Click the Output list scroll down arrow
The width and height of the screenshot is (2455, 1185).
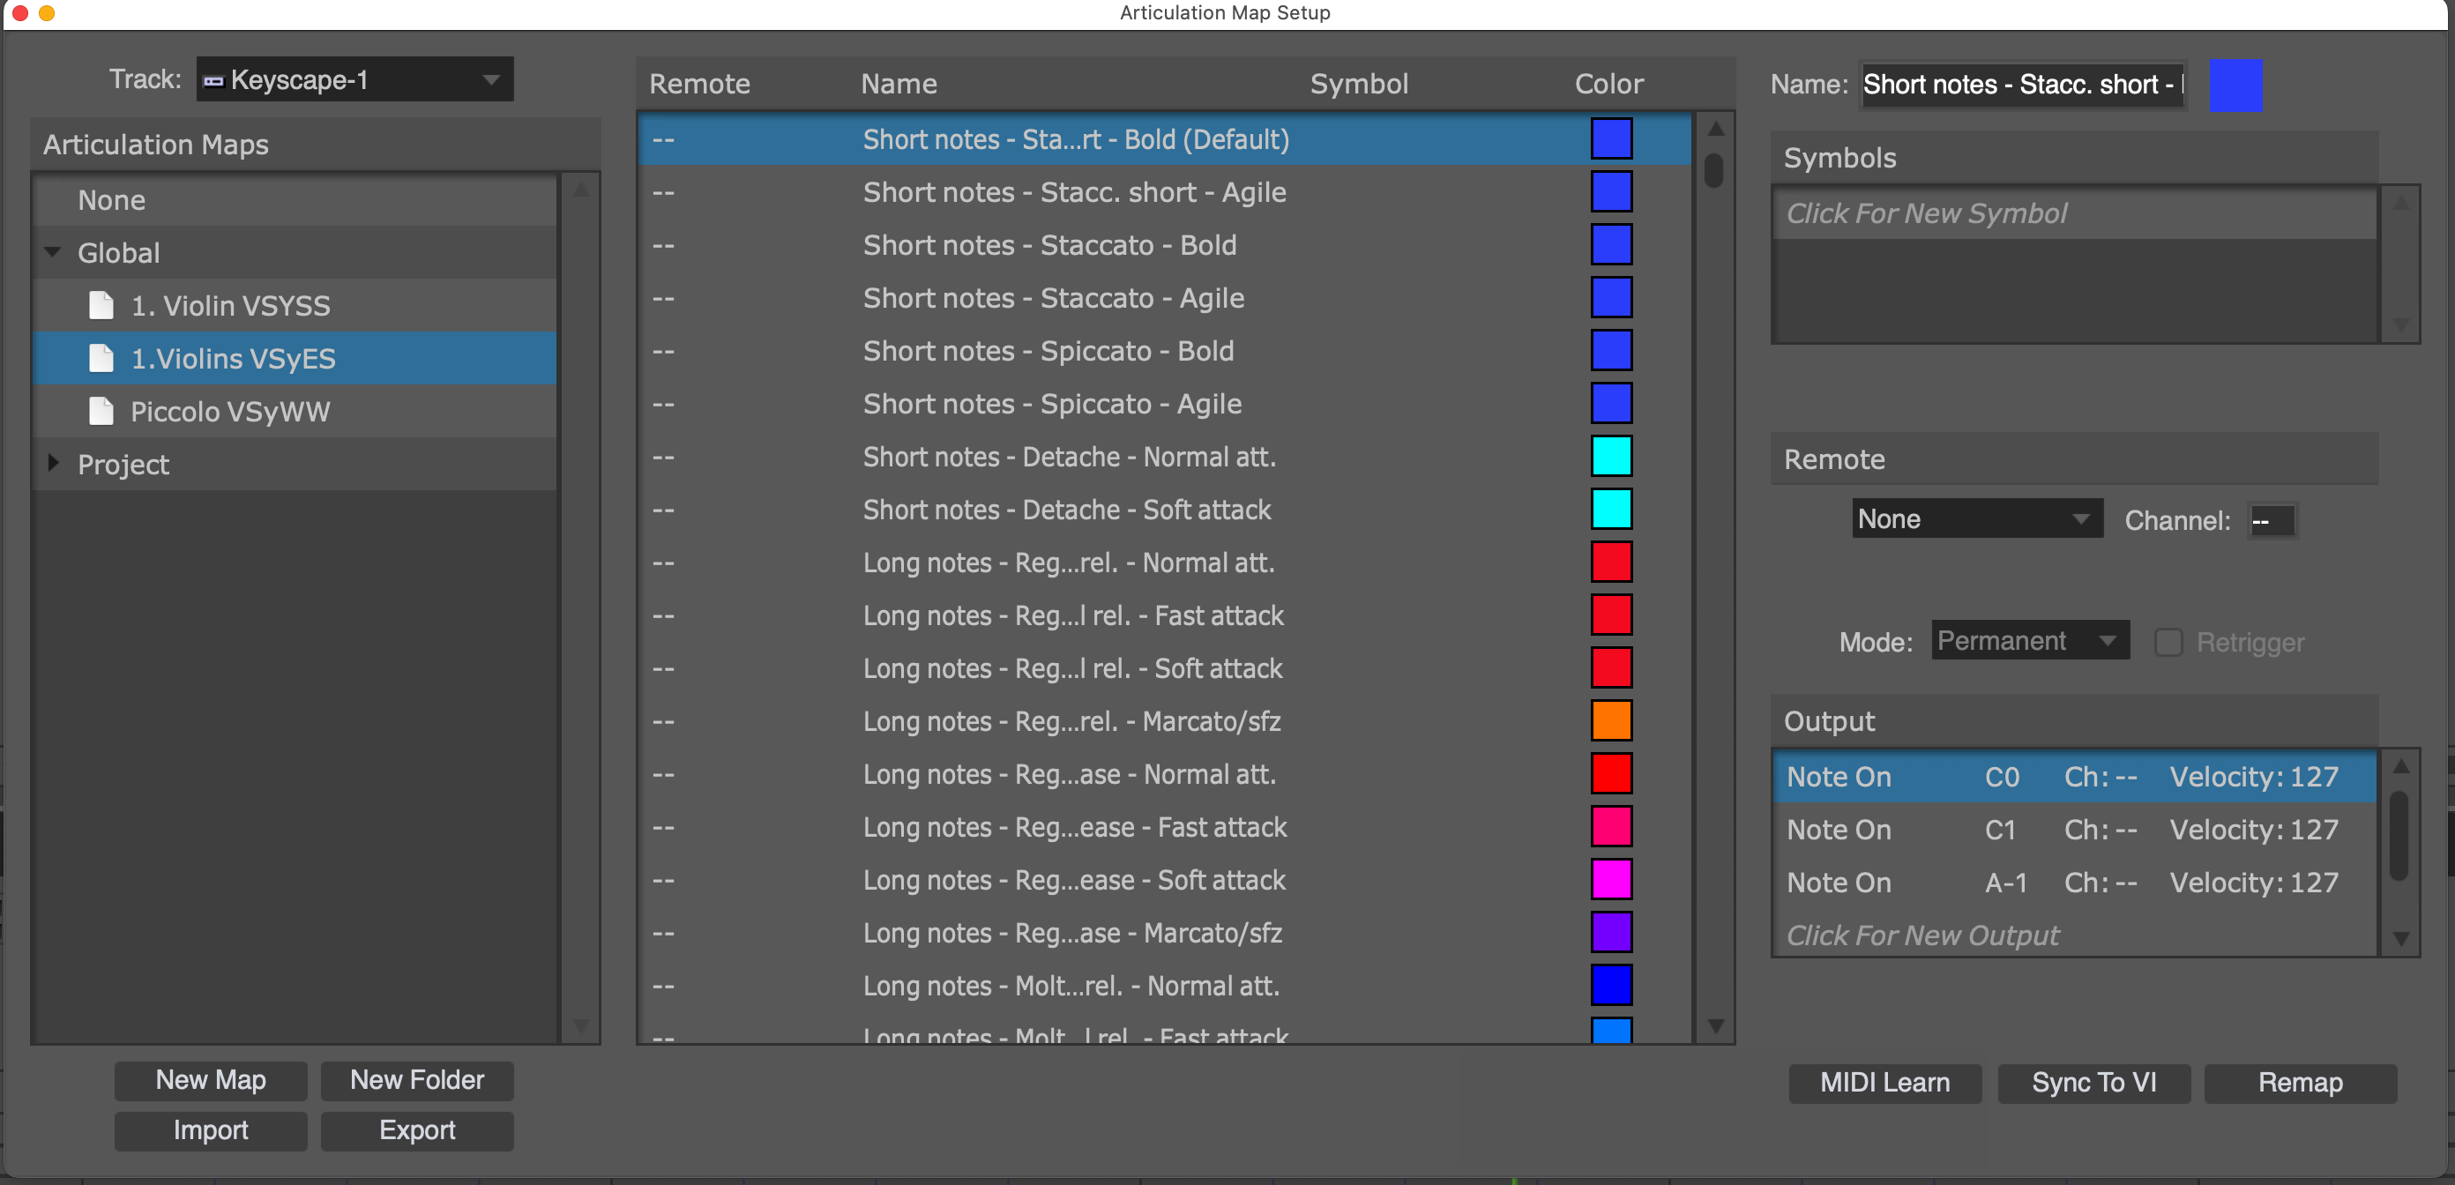pyautogui.click(x=2400, y=939)
